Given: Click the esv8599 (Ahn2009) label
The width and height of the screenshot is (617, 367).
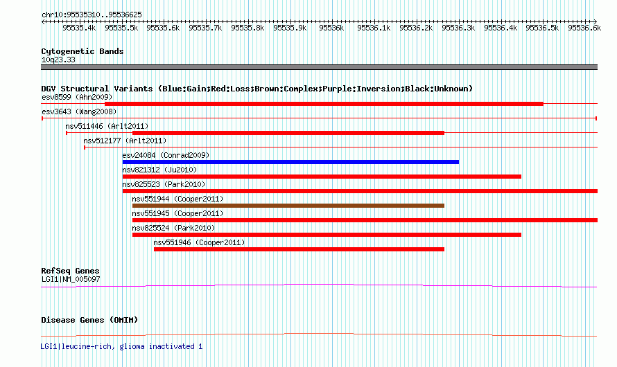Looking at the screenshot, I should click(77, 97).
